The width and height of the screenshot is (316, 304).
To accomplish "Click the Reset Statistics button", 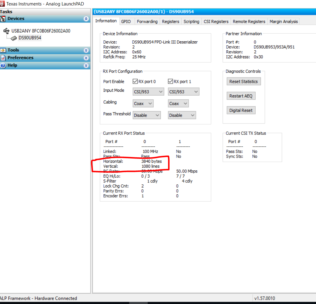I will (244, 82).
